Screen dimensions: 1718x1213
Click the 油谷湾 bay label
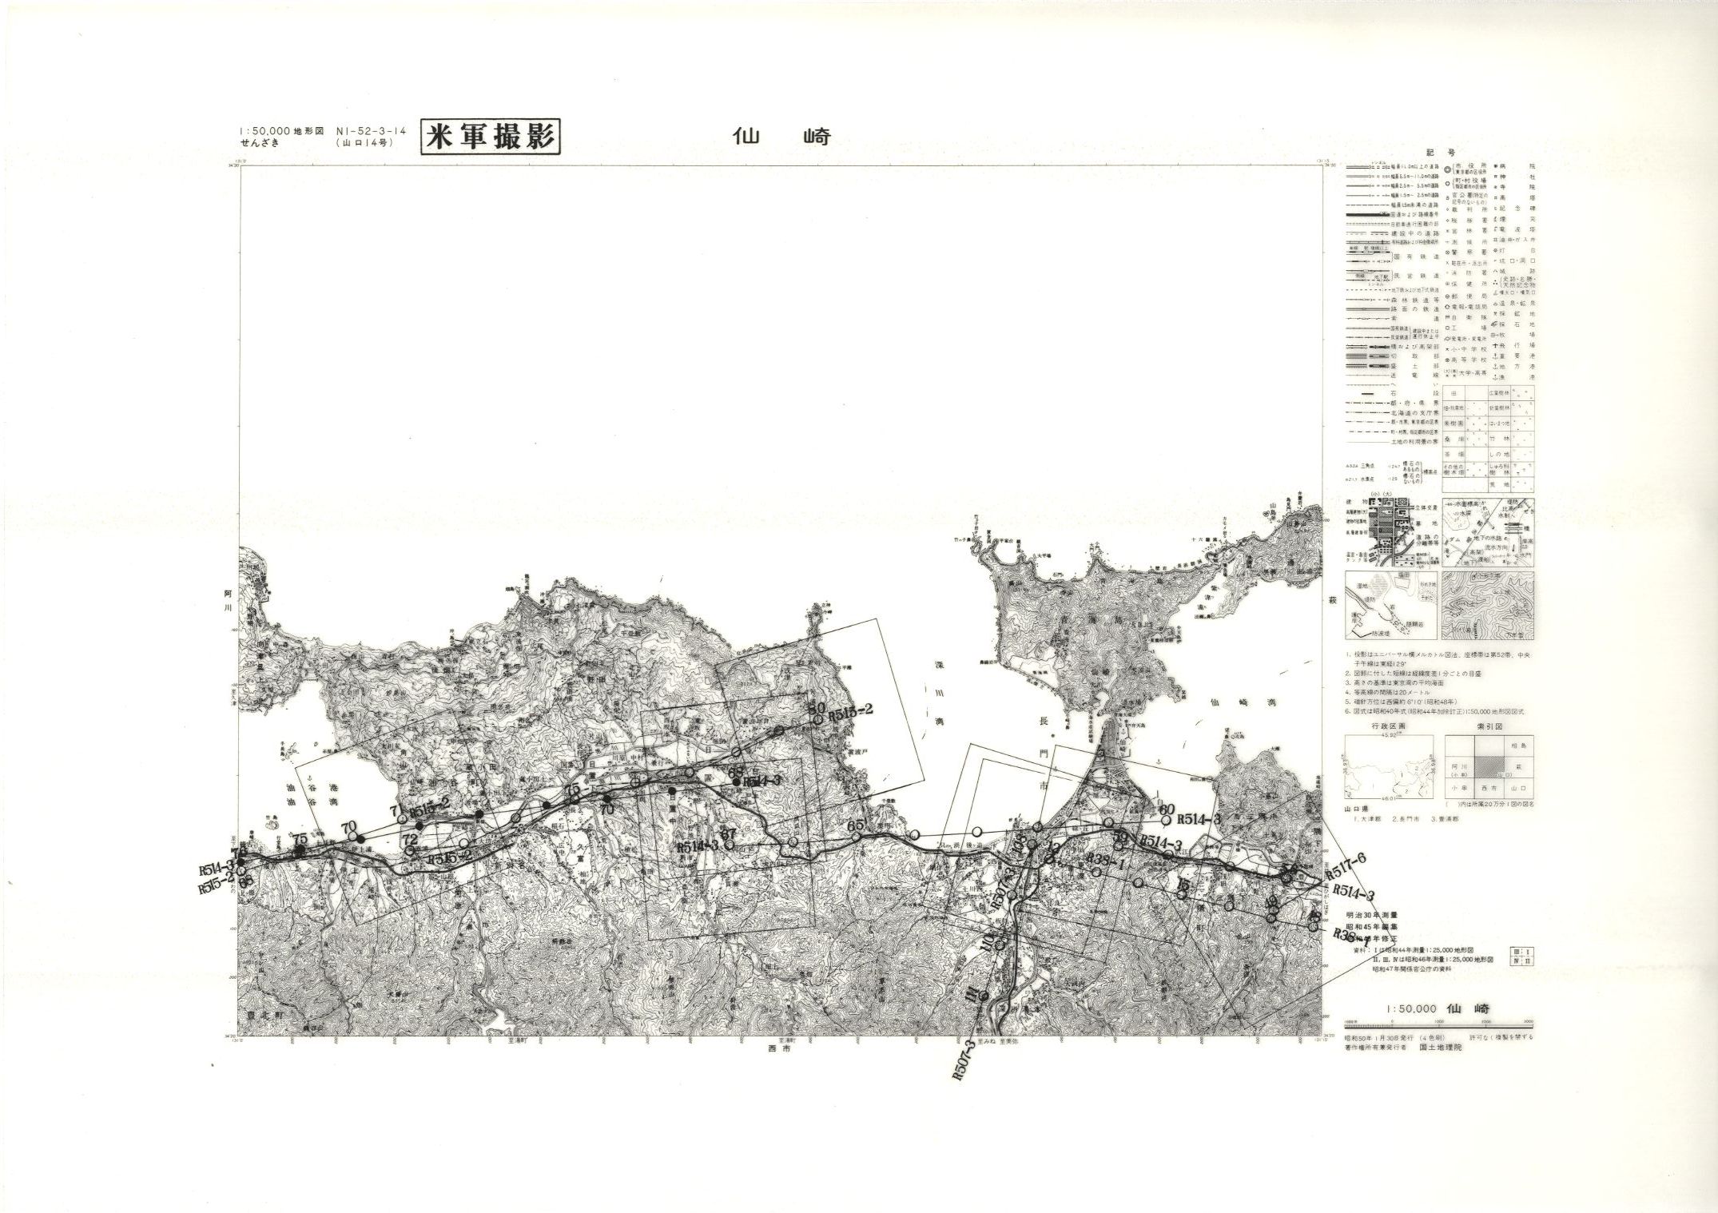(312, 802)
